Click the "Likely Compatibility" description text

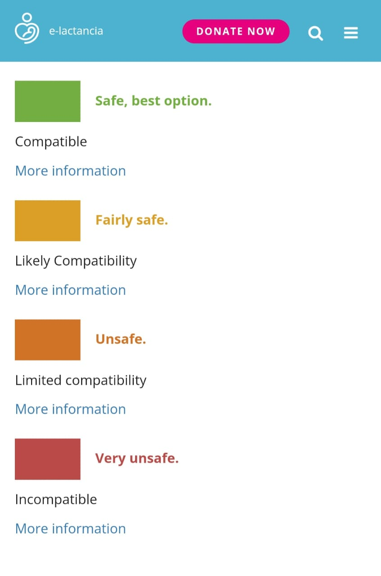tap(76, 261)
